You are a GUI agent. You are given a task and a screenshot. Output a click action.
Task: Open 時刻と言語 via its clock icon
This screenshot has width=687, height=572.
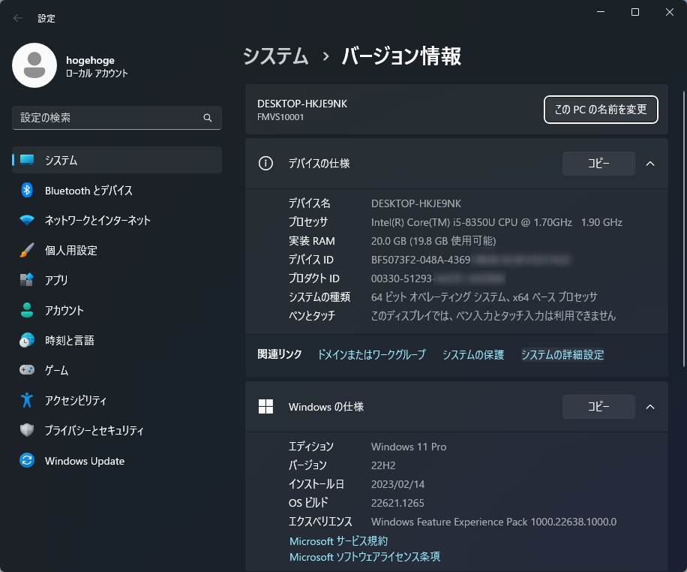[27, 341]
